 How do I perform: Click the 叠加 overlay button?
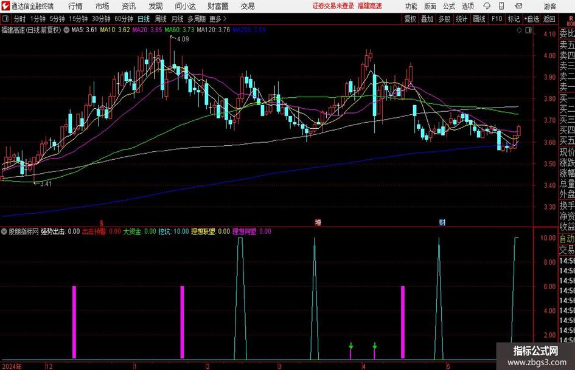point(427,19)
